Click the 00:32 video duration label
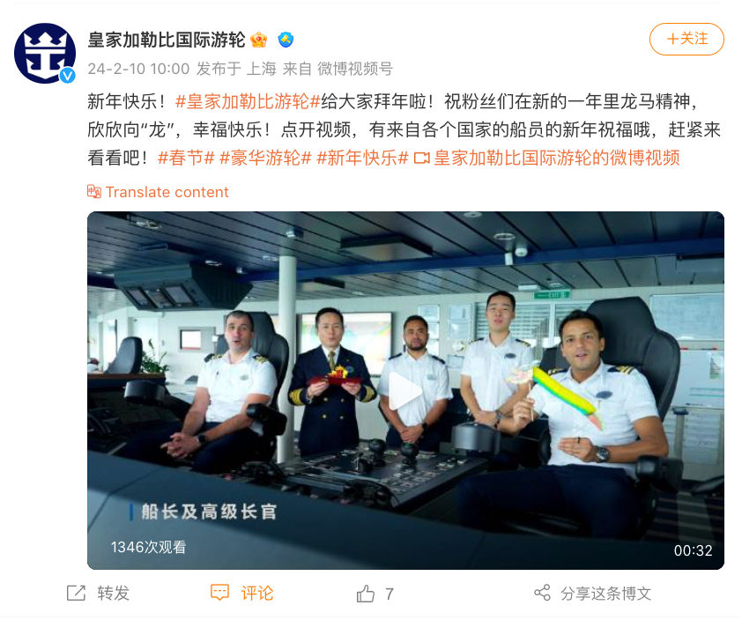The height and width of the screenshot is (620, 742). (x=693, y=550)
